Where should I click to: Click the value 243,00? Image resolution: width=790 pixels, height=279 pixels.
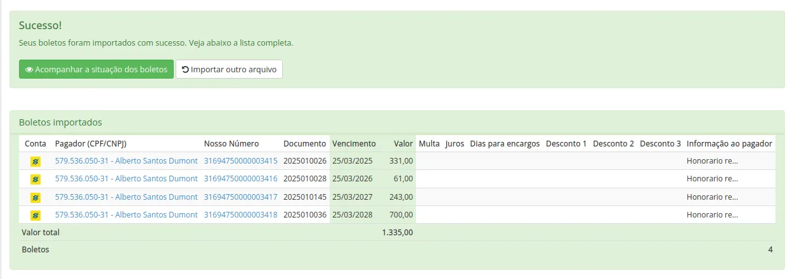(x=401, y=197)
